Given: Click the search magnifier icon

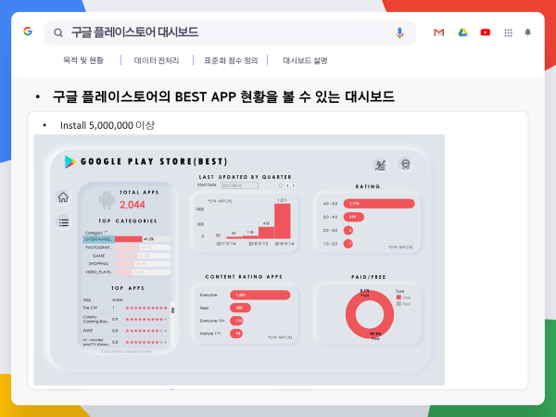Looking at the screenshot, I should coord(58,32).
